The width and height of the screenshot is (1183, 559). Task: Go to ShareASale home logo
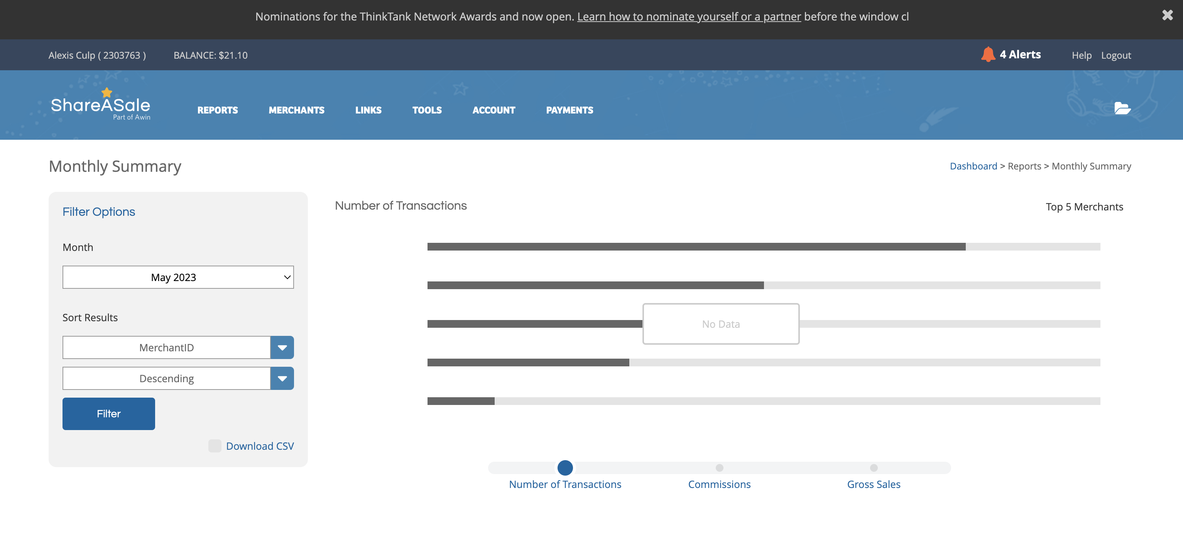point(101,105)
